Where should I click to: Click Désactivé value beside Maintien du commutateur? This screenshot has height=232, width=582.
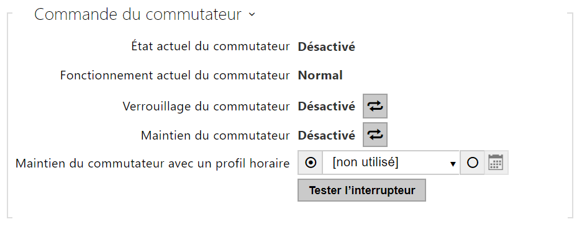(327, 135)
